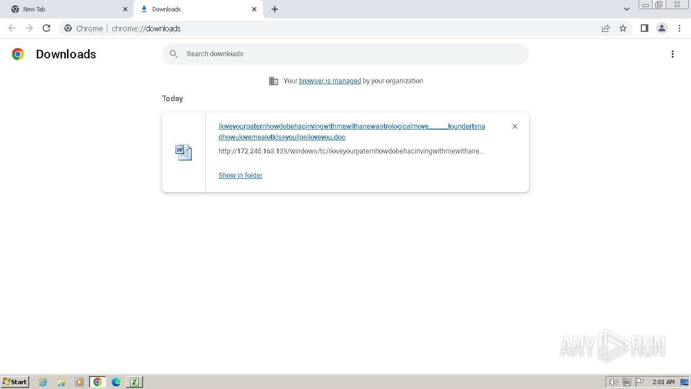
Task: Open the Chrome profile avatar
Action: (x=662, y=28)
